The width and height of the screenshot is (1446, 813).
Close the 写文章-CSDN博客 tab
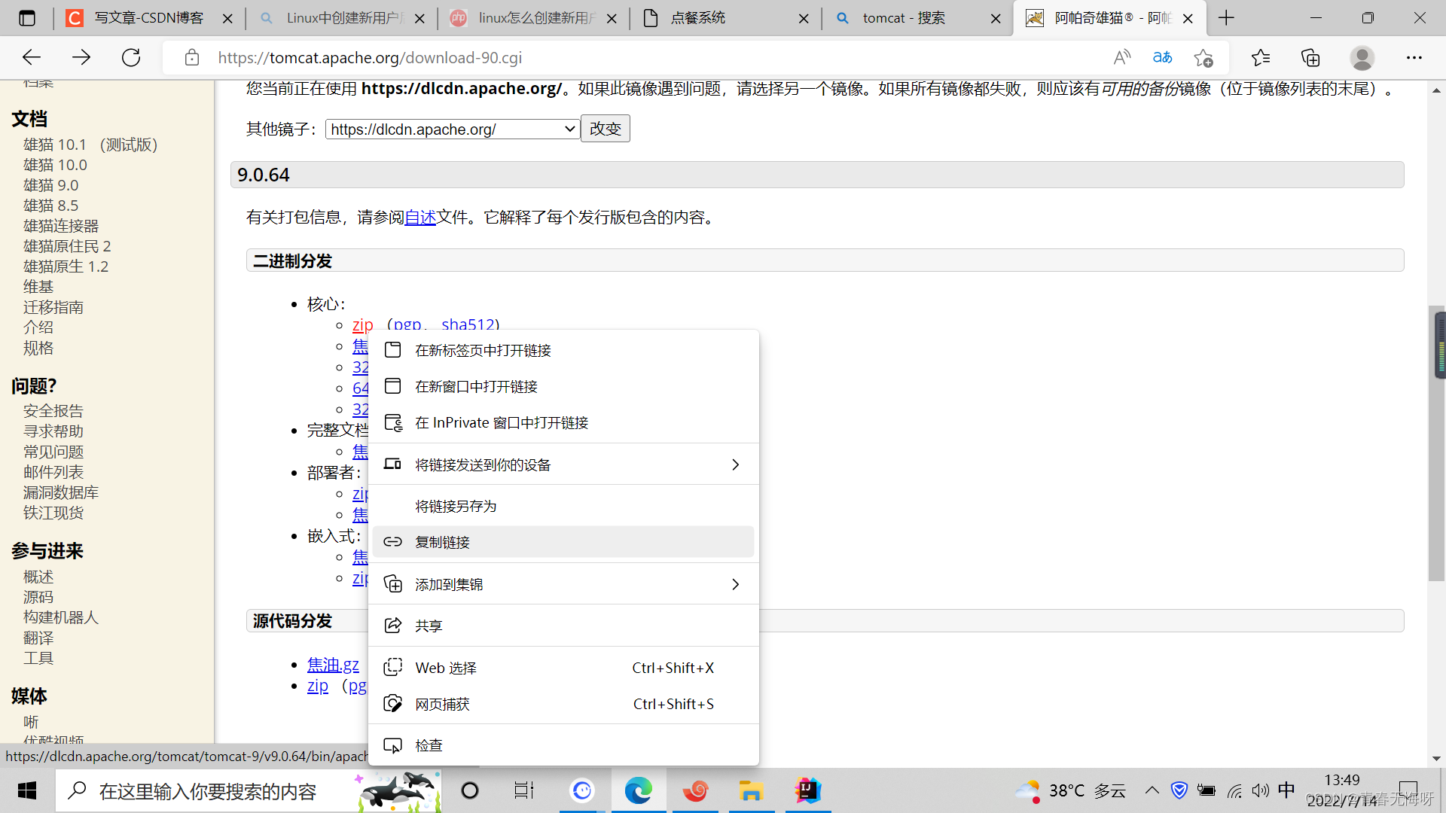[x=227, y=19]
